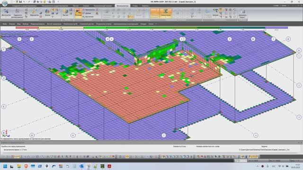Open the Расчет ribbon tab
The width and height of the screenshot is (303, 170).
coord(76,6)
